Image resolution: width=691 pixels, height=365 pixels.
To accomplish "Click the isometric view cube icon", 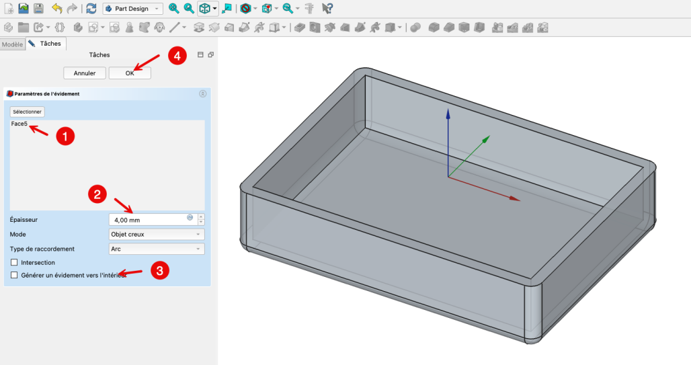I will click(204, 9).
